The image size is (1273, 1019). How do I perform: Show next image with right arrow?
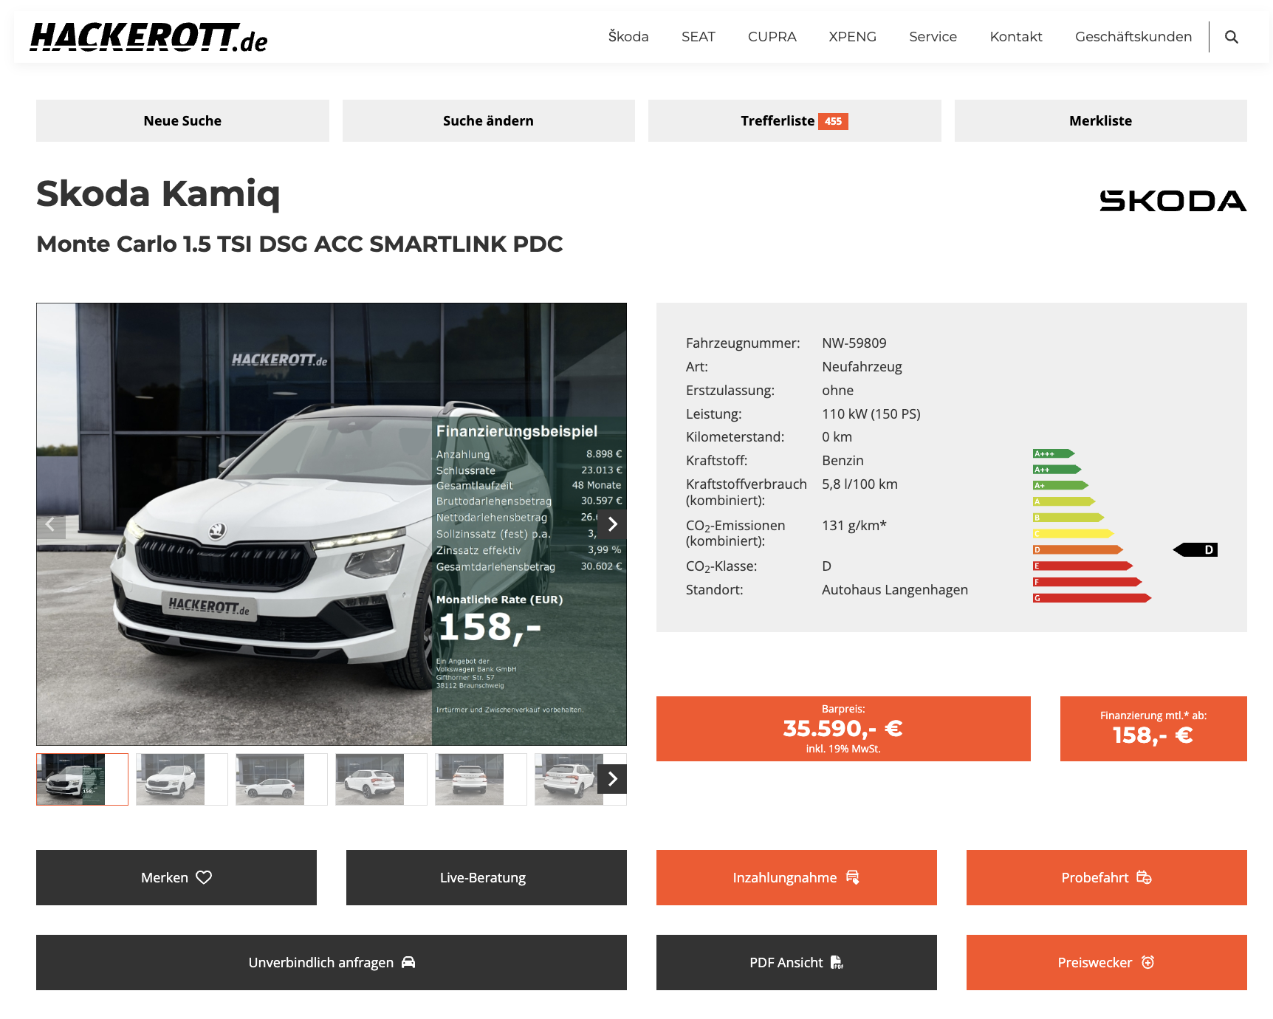coord(612,524)
